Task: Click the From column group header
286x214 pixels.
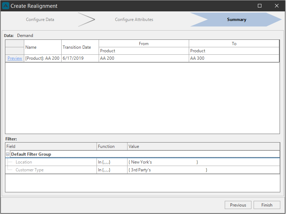Action: pos(144,44)
